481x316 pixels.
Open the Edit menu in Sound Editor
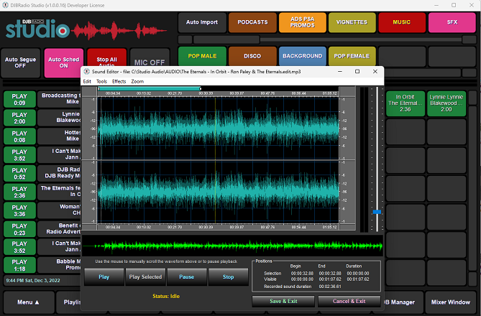coord(87,82)
